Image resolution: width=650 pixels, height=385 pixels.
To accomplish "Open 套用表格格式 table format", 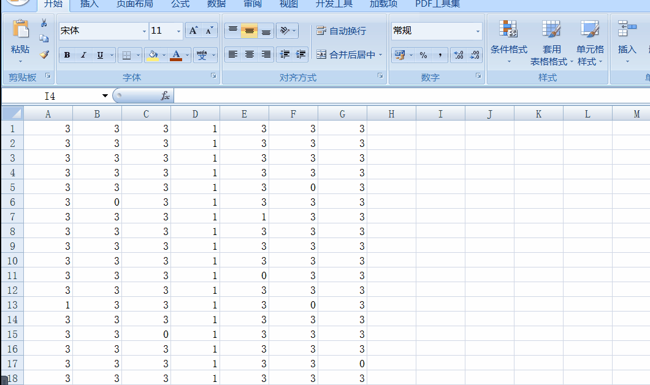I will [551, 42].
